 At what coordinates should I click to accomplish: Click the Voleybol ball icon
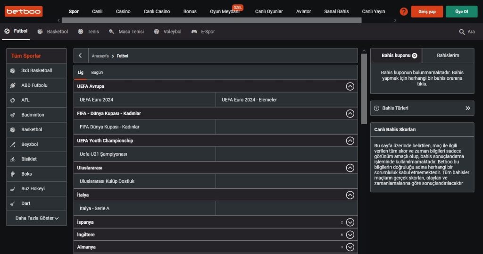coord(157,32)
